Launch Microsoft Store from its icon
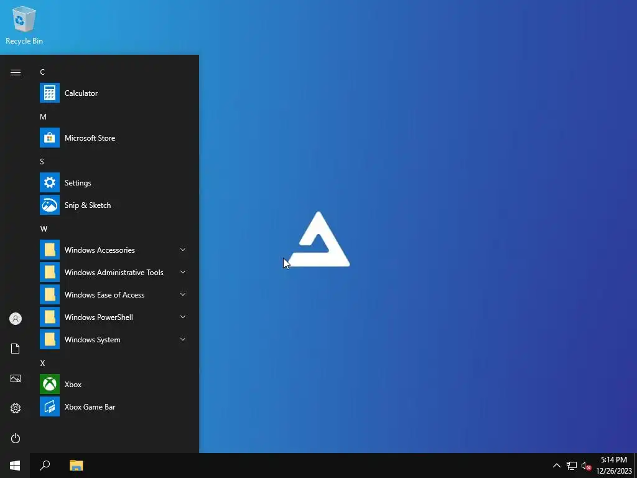Image resolution: width=637 pixels, height=478 pixels. 50,138
